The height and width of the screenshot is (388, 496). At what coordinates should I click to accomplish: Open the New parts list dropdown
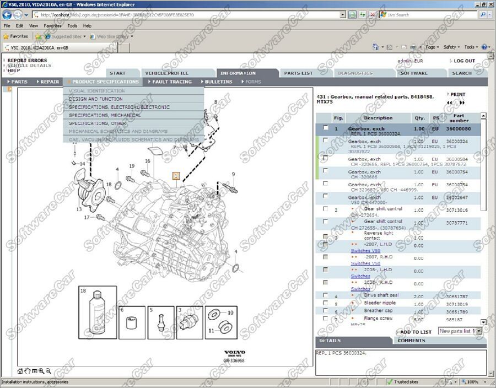[478, 331]
